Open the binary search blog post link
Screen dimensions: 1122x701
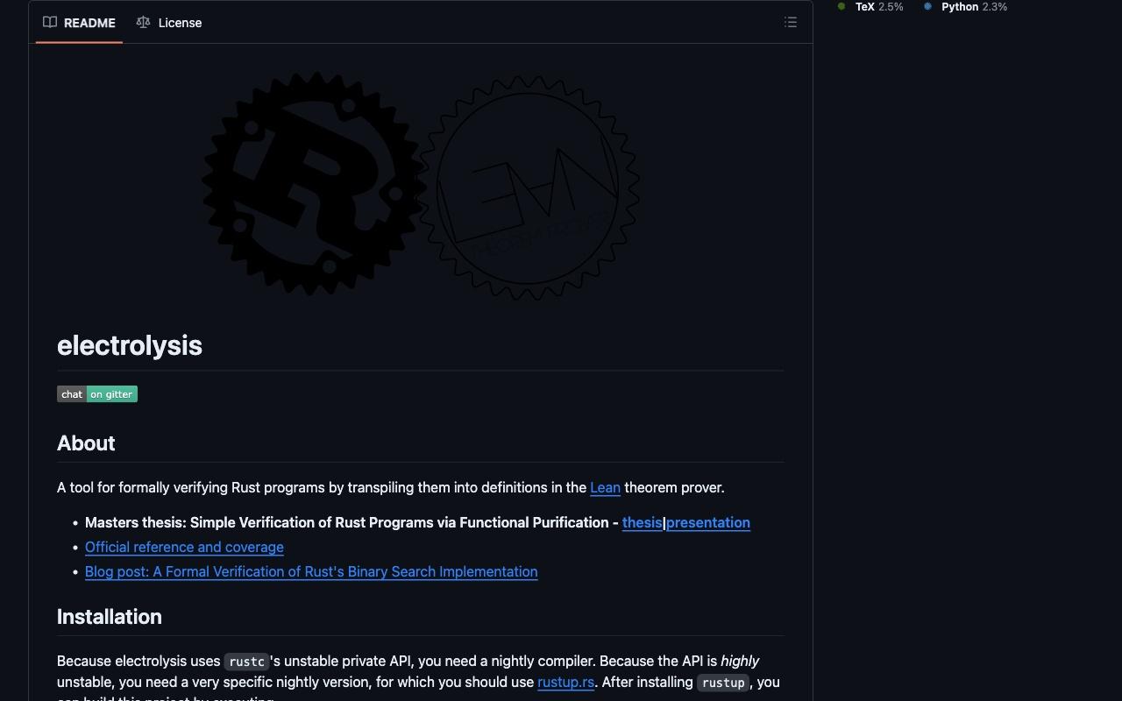tap(311, 572)
